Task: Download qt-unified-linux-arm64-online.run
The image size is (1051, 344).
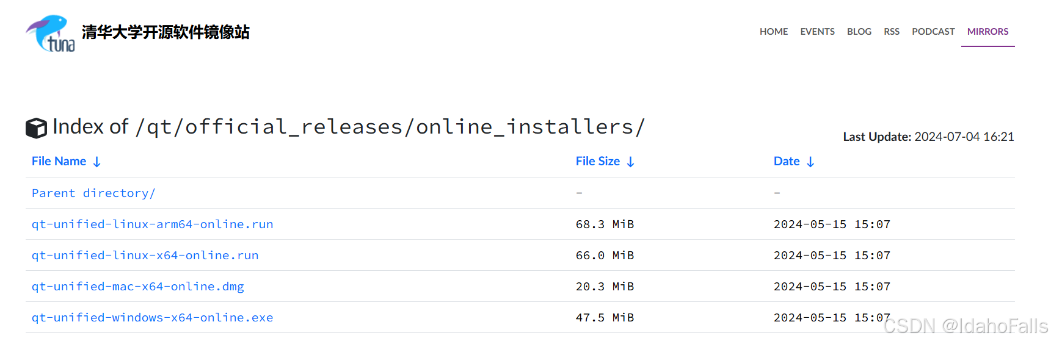Action: [x=152, y=224]
